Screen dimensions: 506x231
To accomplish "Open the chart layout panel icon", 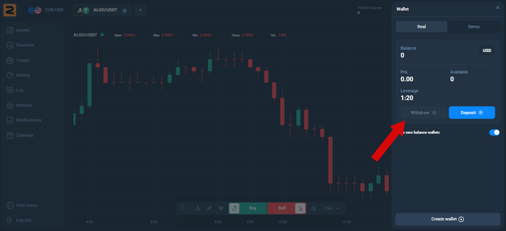I will pos(182,208).
